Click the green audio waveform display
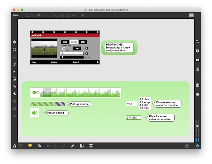Image resolution: width=212 pixels, height=164 pixels. tap(81, 92)
